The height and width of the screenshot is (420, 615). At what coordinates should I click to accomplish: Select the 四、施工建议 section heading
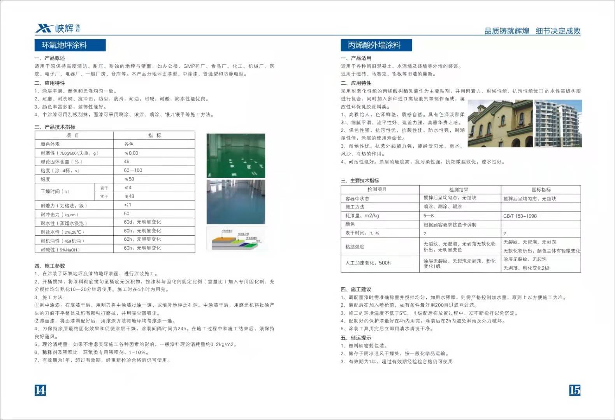356,289
